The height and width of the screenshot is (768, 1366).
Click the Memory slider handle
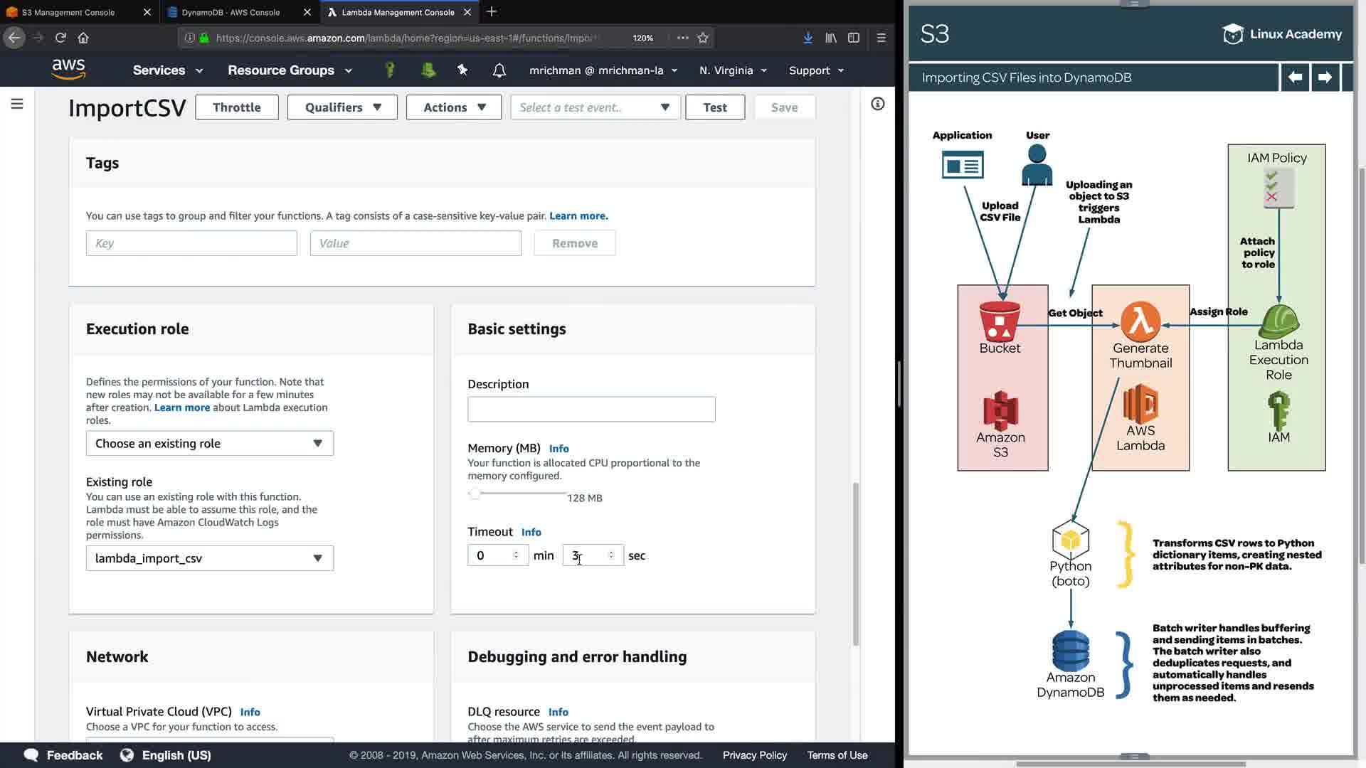click(475, 494)
